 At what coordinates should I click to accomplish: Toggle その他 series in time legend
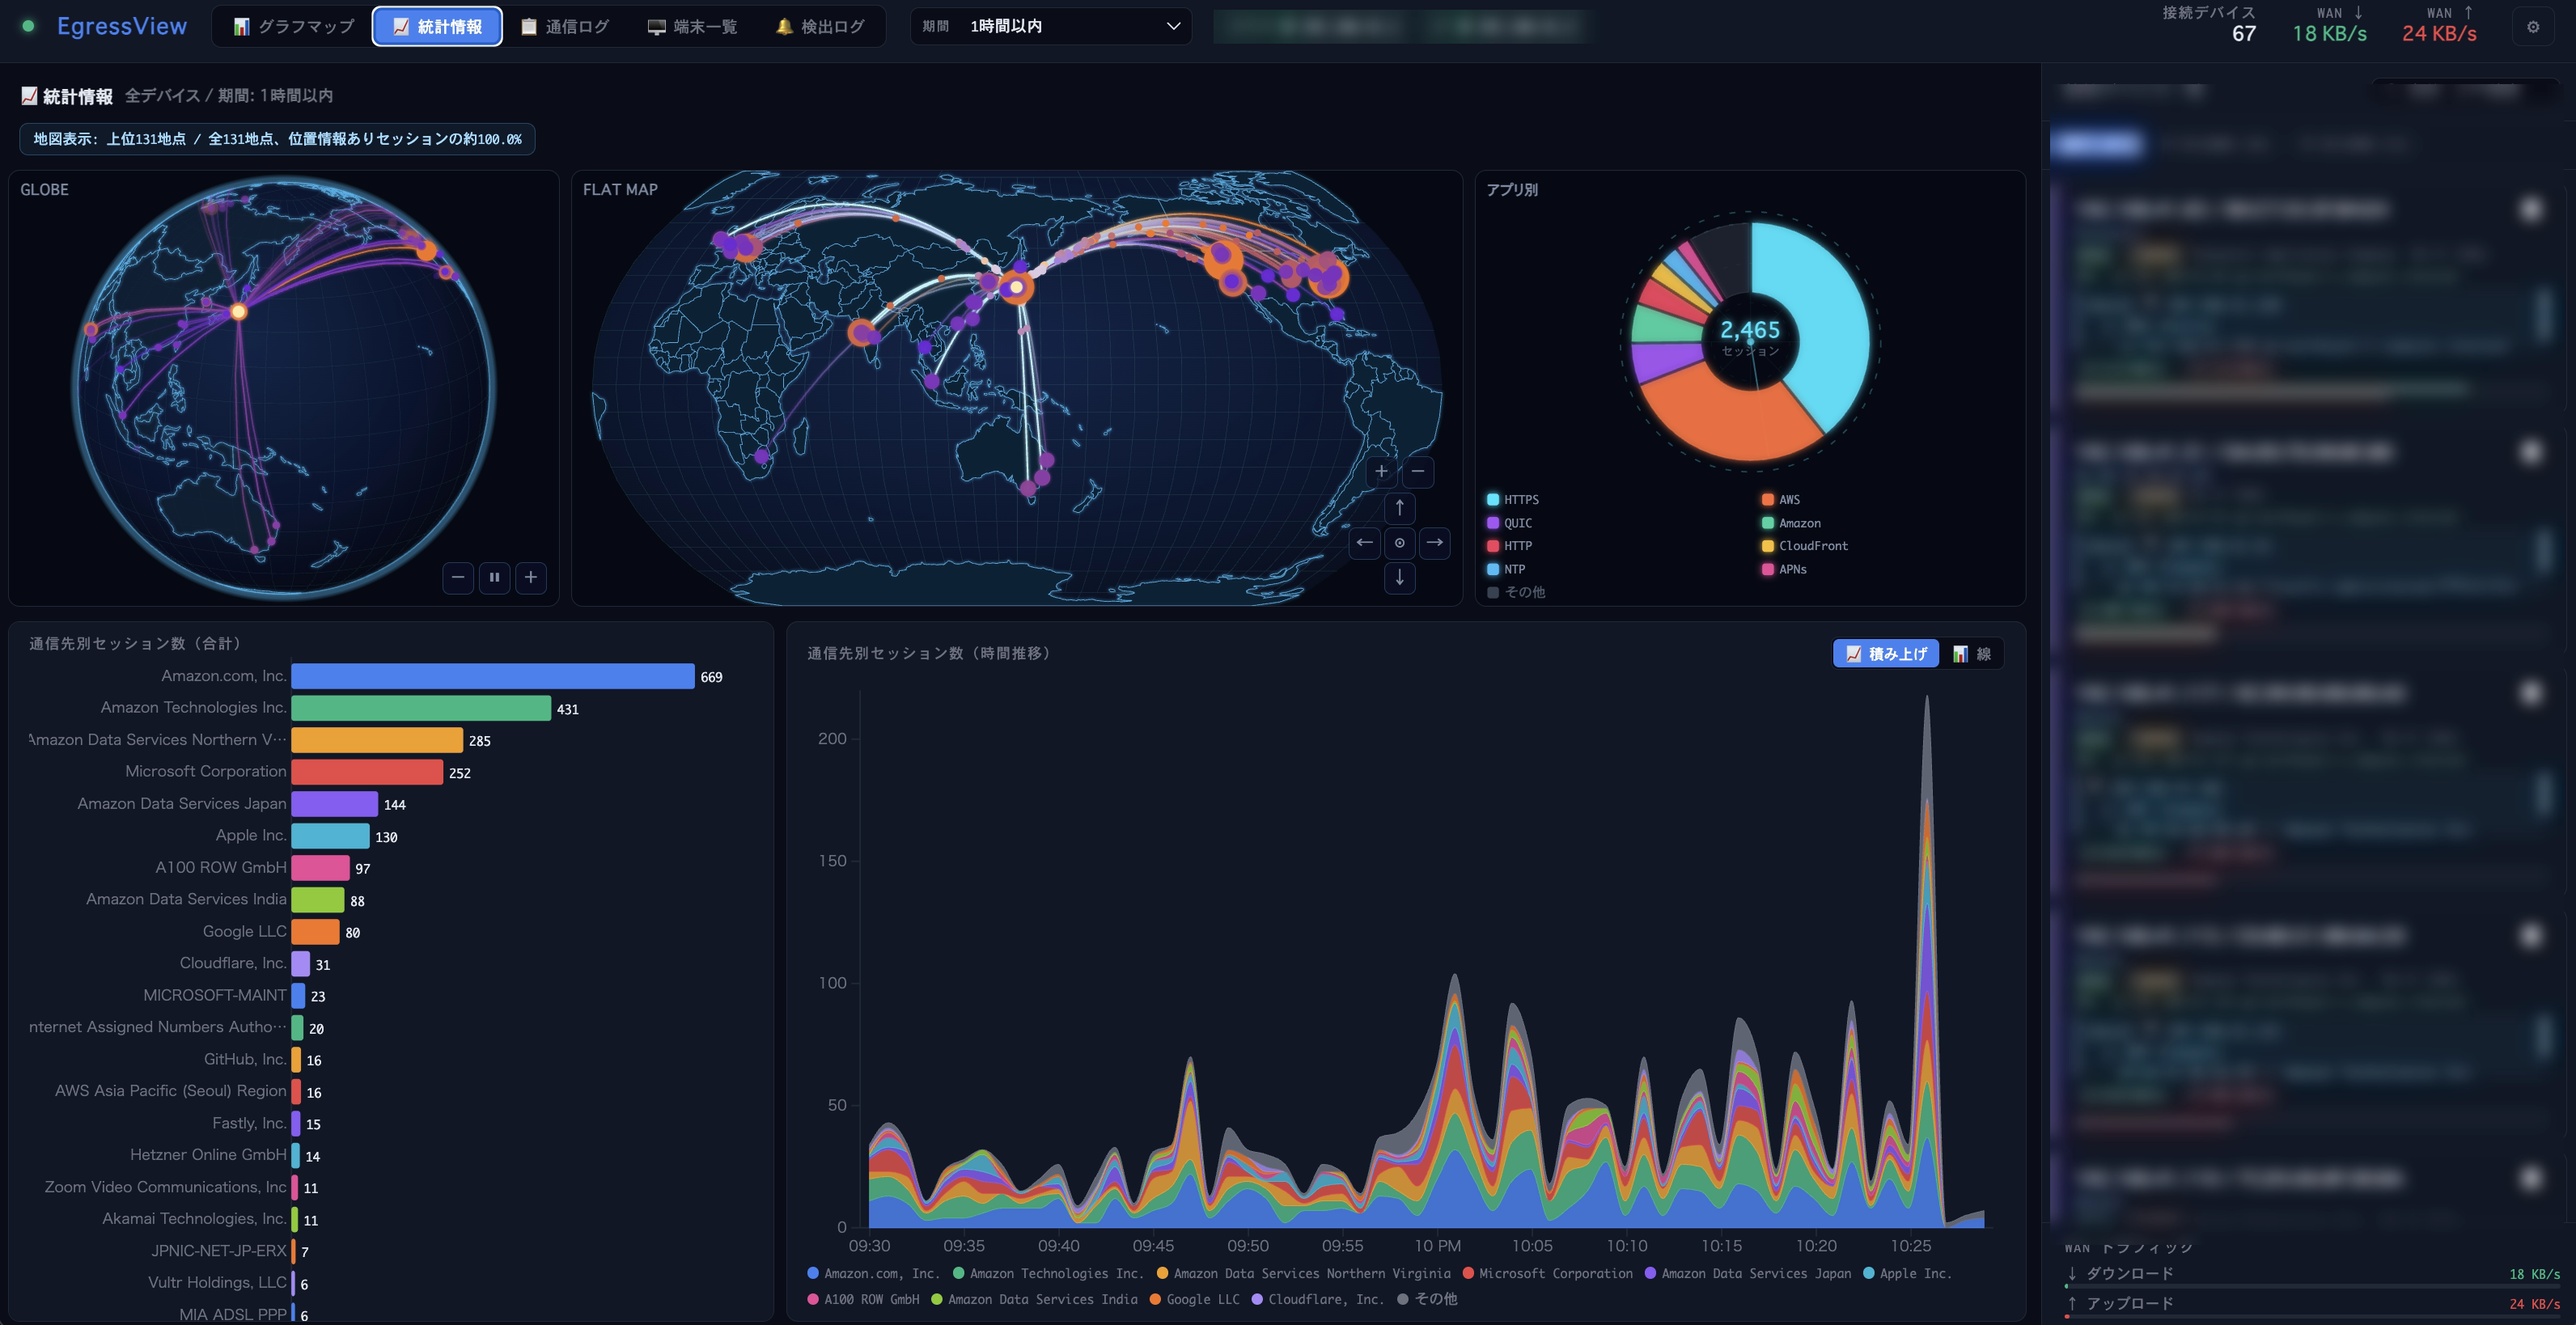[1427, 1299]
